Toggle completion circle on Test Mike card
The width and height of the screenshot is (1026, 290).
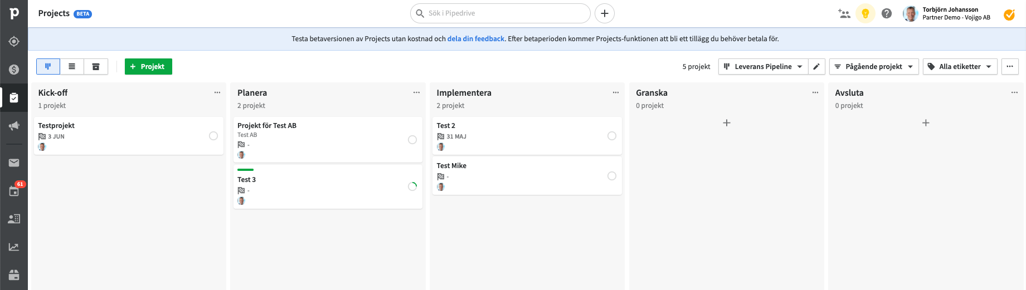612,176
